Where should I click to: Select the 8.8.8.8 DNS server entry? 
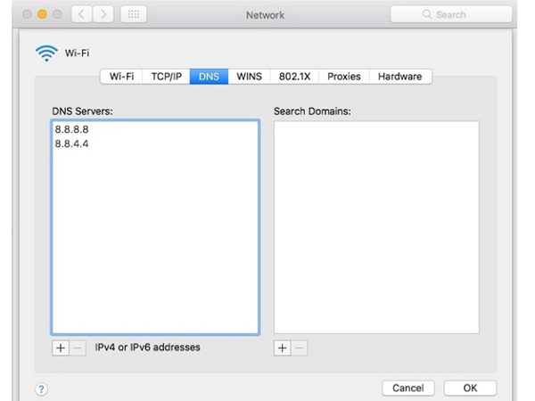point(72,129)
